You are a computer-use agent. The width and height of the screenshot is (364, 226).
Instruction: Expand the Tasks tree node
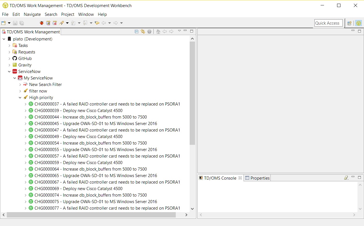tap(9, 46)
